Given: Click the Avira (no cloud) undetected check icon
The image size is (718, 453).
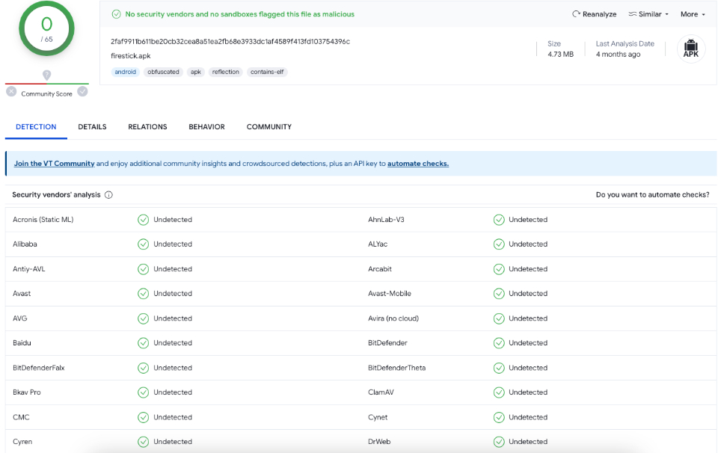Looking at the screenshot, I should point(499,318).
